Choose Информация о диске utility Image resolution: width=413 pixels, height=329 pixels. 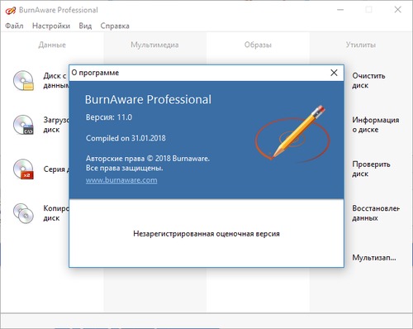[x=376, y=125]
